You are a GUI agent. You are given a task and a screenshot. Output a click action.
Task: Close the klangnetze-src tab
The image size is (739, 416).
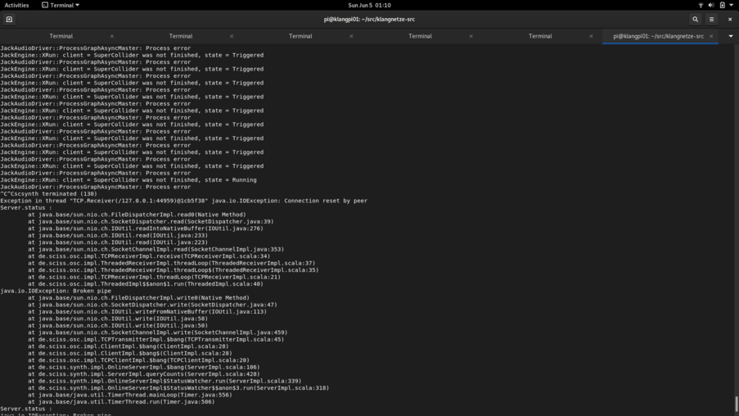click(x=711, y=36)
